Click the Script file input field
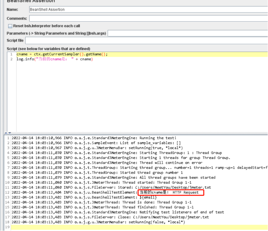Screen dimensions: 268x231 pyautogui.click(x=147, y=41)
